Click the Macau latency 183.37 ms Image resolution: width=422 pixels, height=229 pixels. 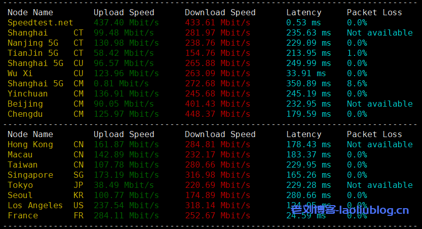[309, 155]
